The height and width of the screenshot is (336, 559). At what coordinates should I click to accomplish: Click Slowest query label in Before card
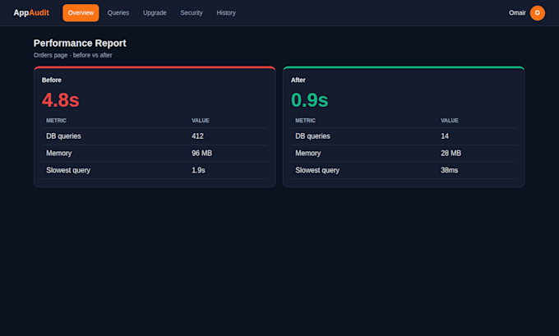pyautogui.click(x=68, y=170)
